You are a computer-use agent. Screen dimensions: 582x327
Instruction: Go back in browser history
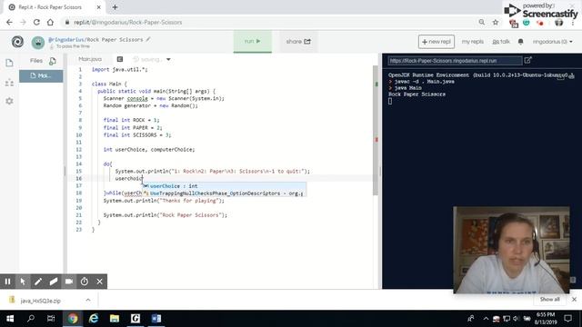9,22
